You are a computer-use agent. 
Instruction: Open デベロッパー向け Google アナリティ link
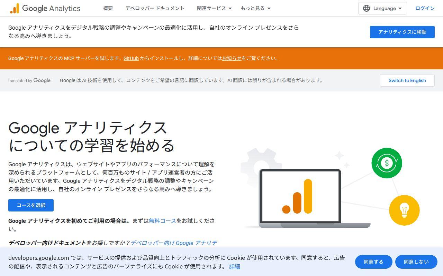click(x=174, y=243)
